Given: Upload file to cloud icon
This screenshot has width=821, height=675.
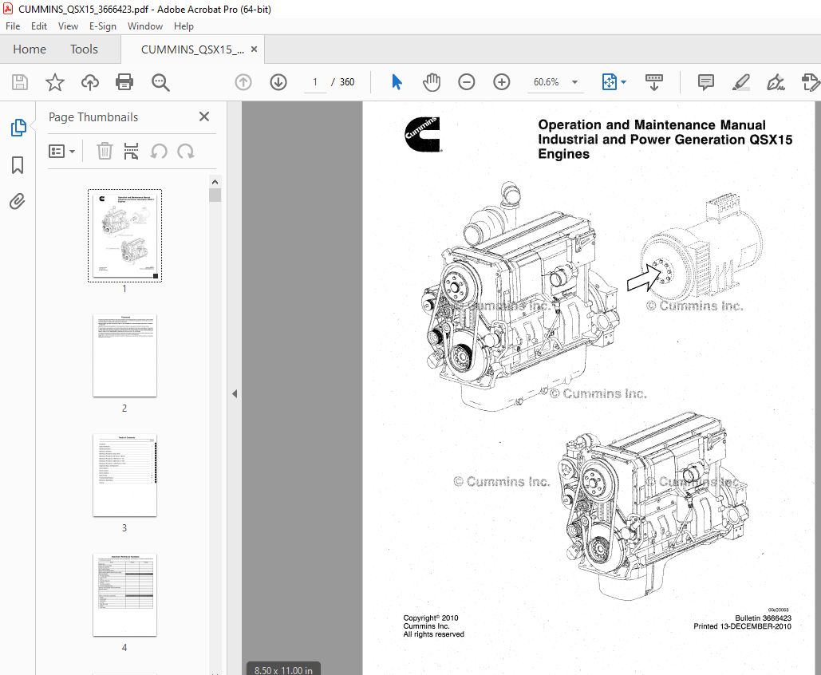Looking at the screenshot, I should tap(90, 82).
